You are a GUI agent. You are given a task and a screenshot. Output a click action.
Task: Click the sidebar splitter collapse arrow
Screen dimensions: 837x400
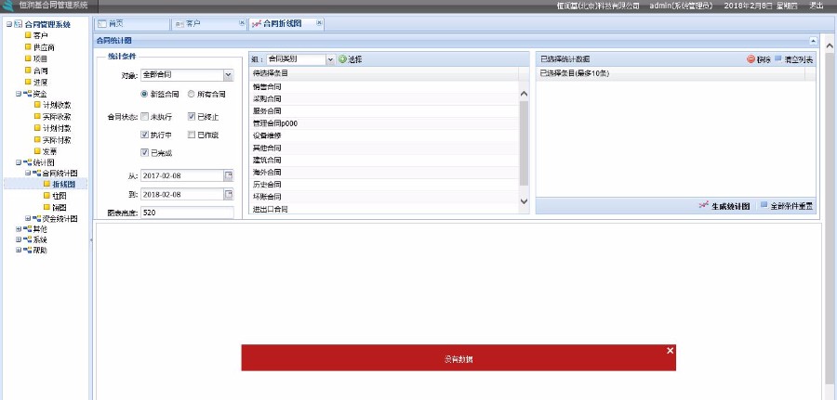point(91,240)
